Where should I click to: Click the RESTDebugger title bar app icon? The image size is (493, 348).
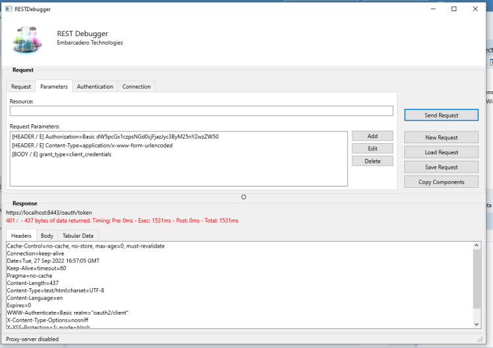pos(9,9)
